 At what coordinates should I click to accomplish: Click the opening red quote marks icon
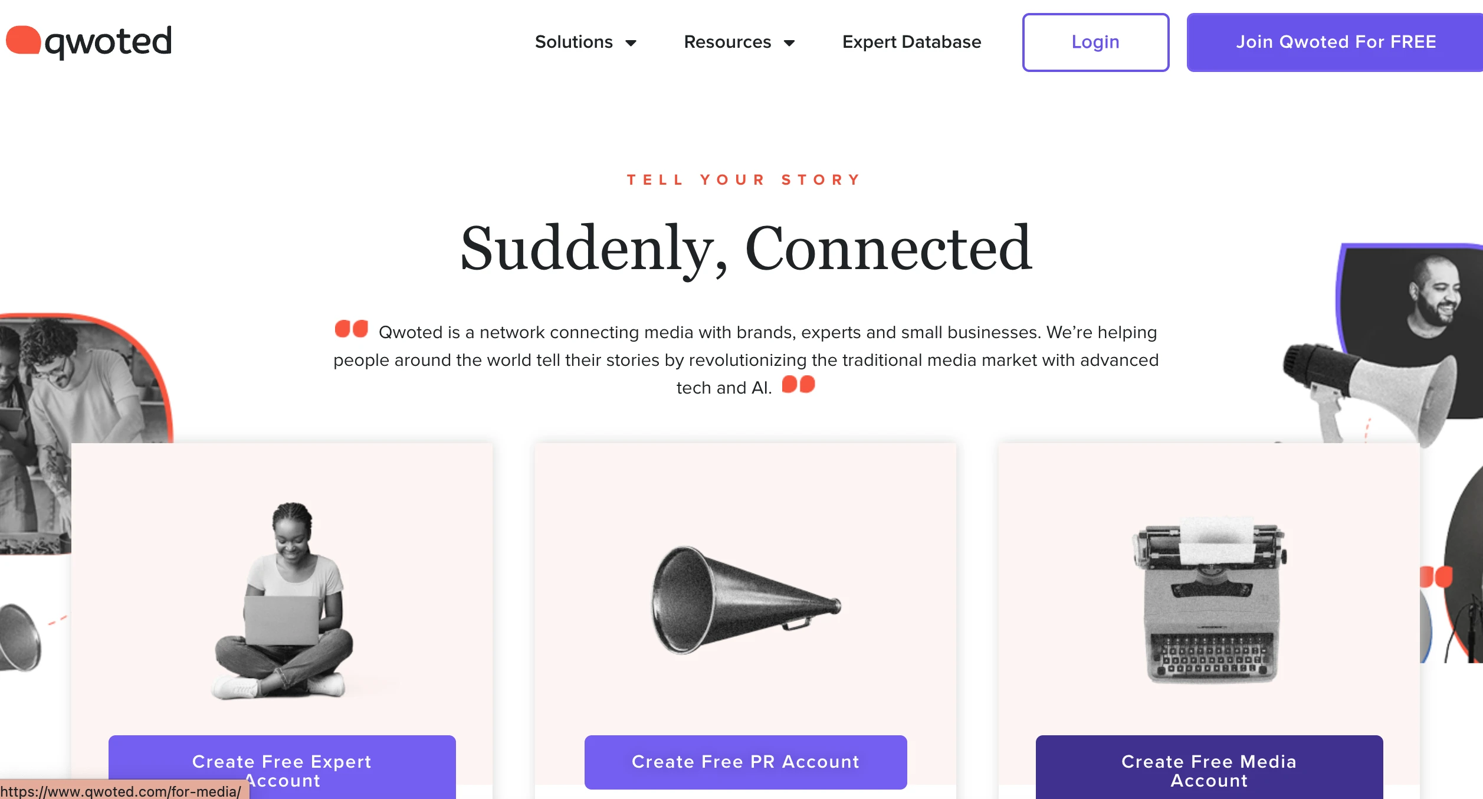pos(351,329)
